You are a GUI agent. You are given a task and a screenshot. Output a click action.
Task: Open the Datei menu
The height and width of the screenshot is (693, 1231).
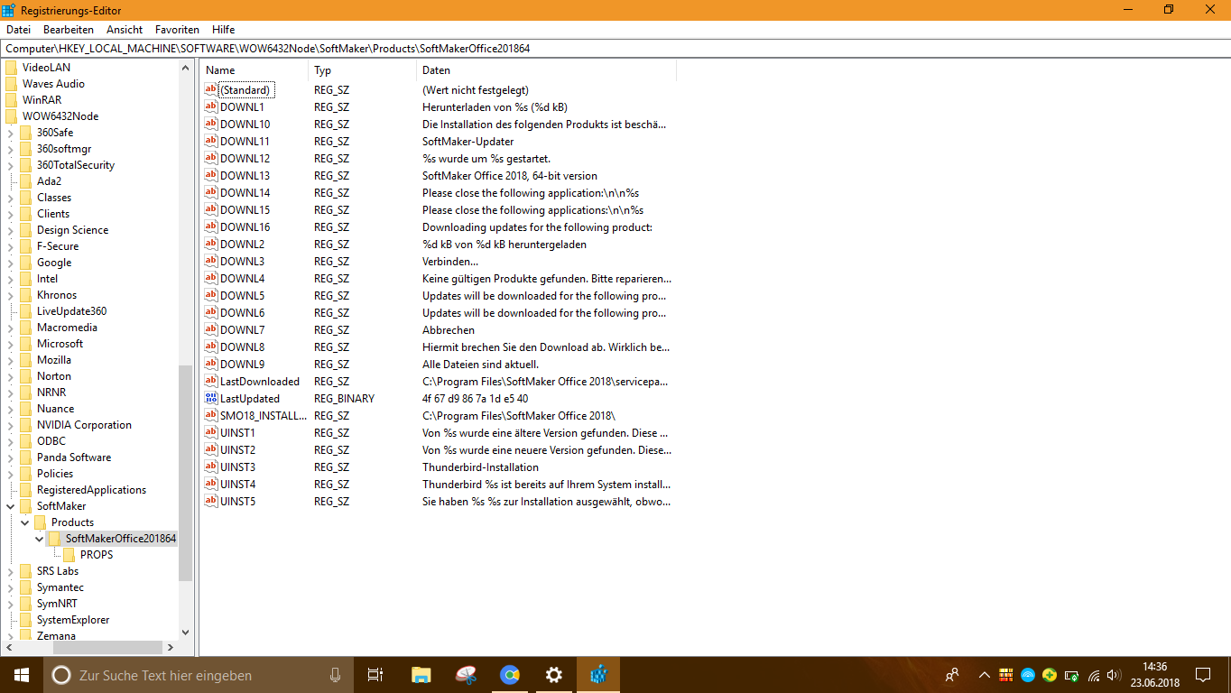pyautogui.click(x=18, y=30)
